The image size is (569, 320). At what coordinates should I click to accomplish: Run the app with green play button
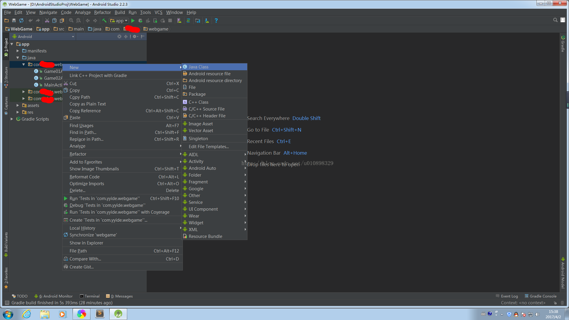tap(133, 20)
